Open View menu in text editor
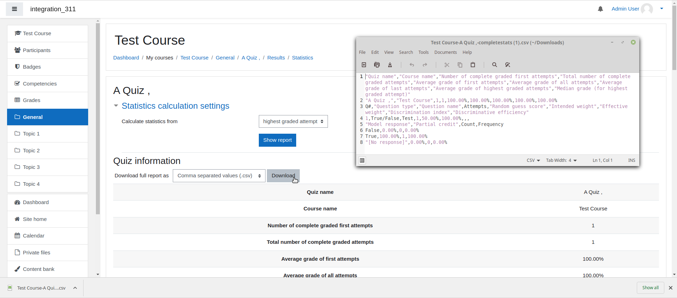This screenshot has height=298, width=677. [x=389, y=52]
